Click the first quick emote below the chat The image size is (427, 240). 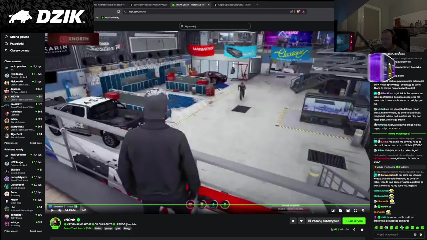click(x=376, y=228)
